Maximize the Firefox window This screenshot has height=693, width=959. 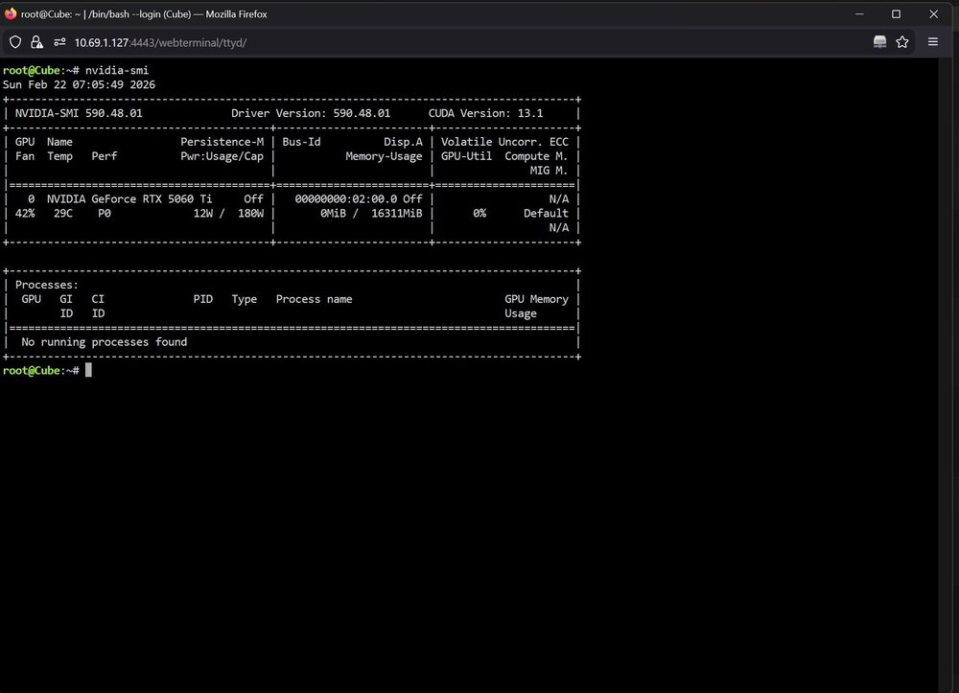coord(896,13)
